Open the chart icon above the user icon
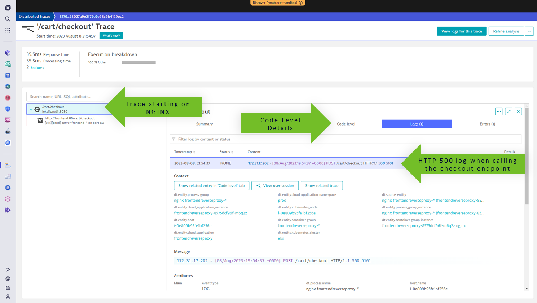Viewport: 537px width, 303px height. [8, 288]
